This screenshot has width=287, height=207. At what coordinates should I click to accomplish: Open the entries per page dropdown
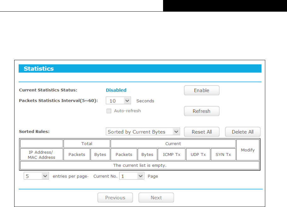pos(36,176)
